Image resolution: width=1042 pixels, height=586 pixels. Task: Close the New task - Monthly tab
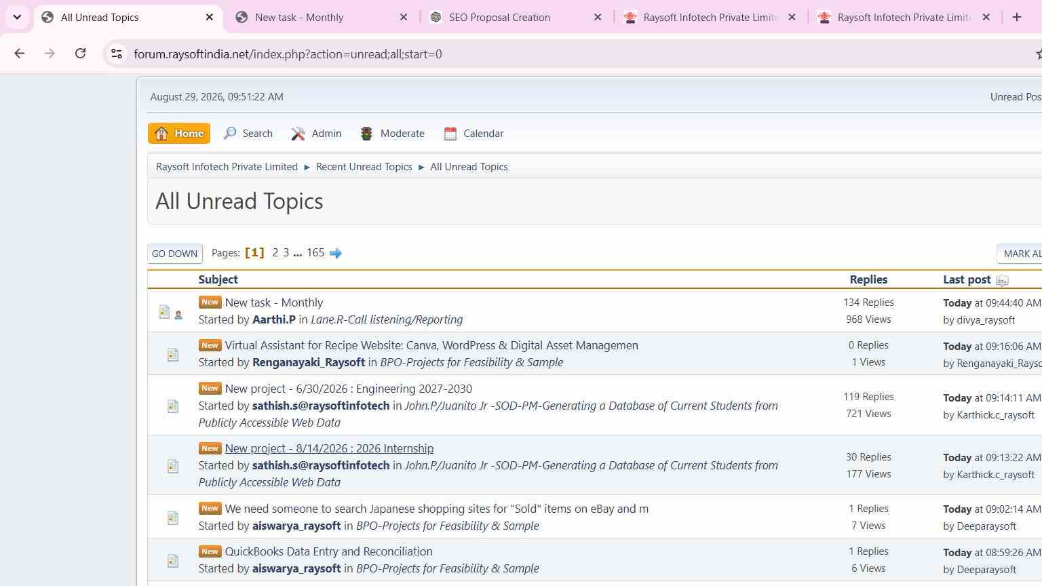coord(404,17)
